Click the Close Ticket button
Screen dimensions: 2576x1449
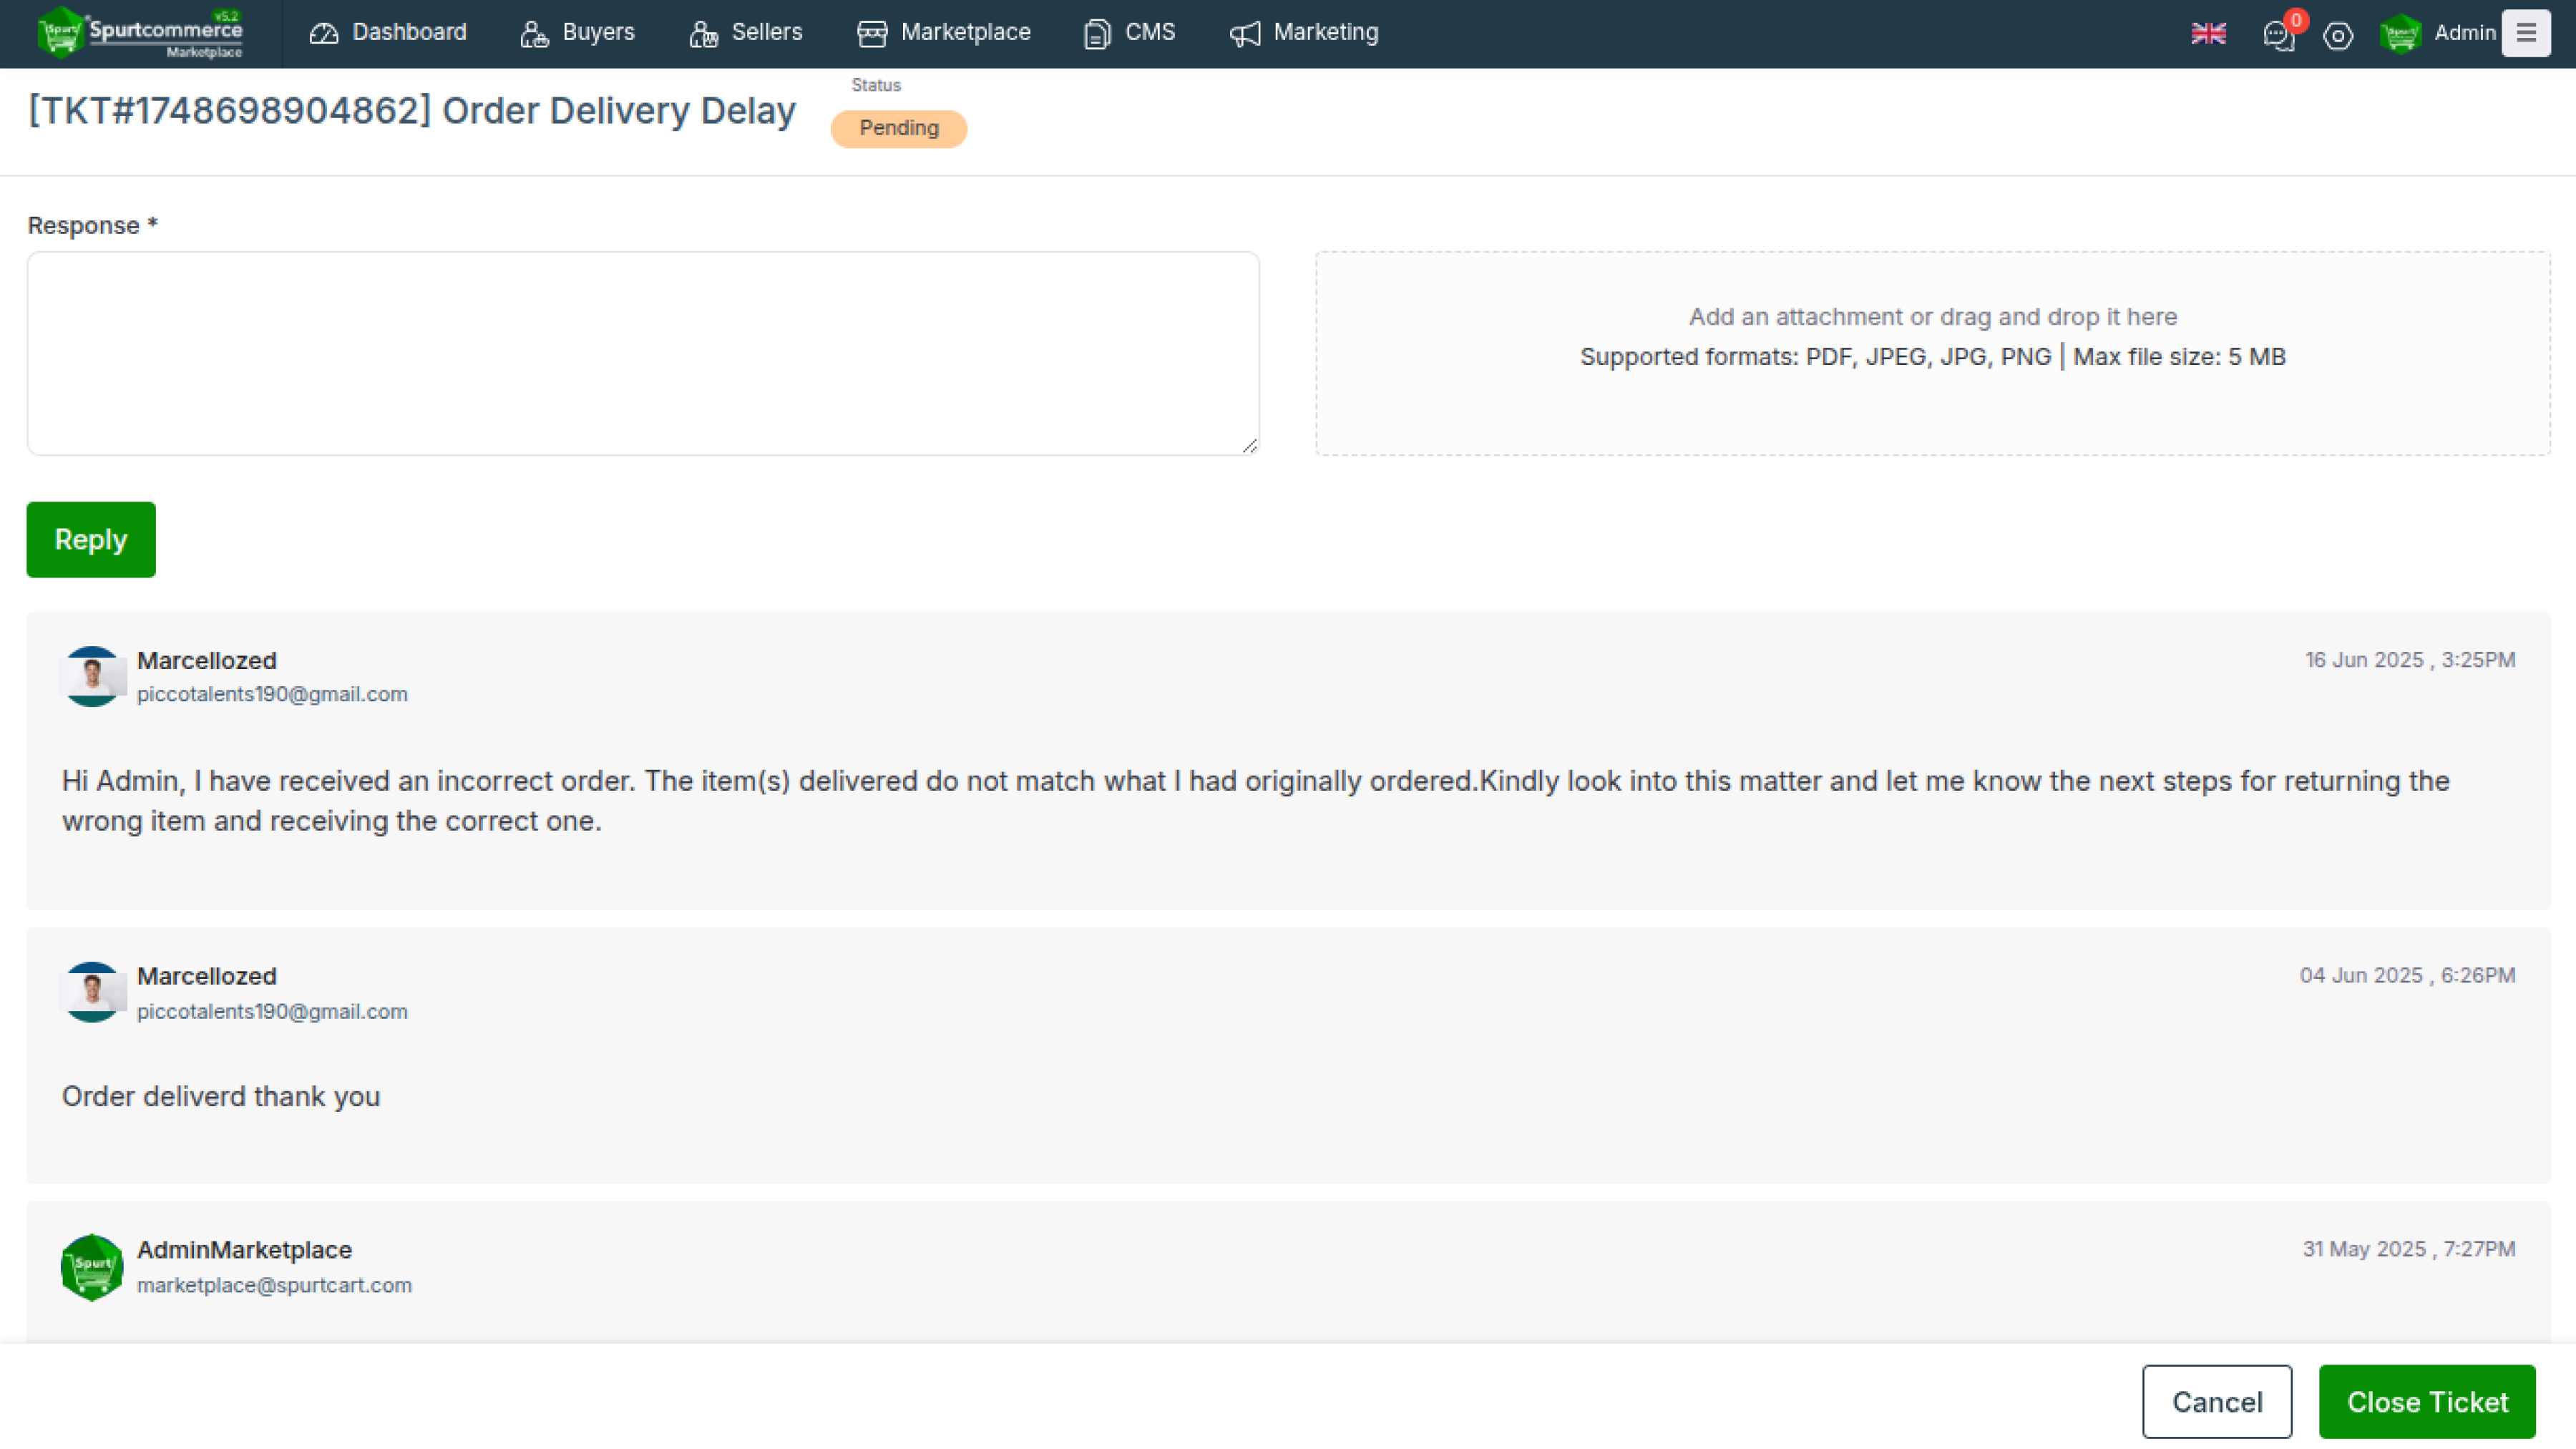[2427, 1402]
